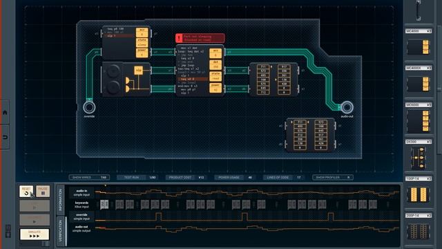Open the Verification tab
This screenshot has width=442, height=249.
tap(60, 232)
